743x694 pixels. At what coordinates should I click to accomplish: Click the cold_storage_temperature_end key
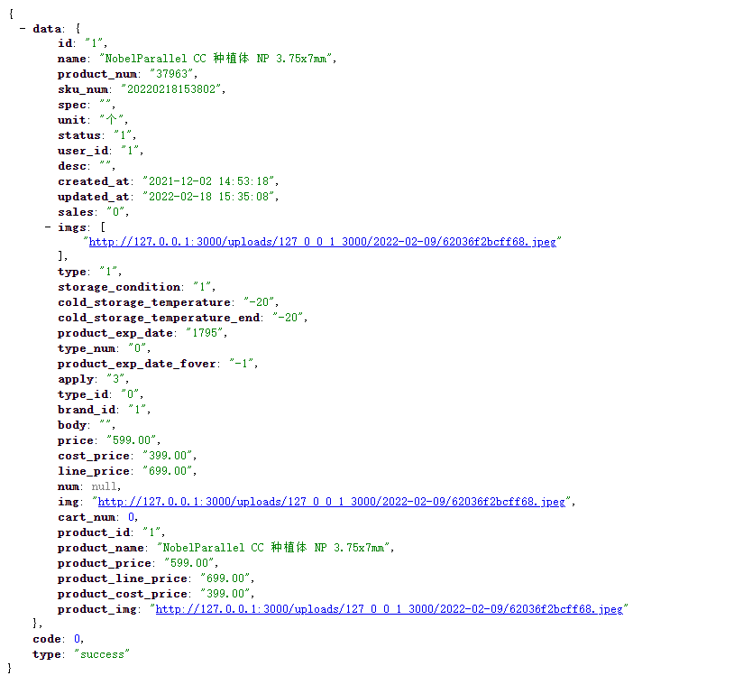pos(159,318)
